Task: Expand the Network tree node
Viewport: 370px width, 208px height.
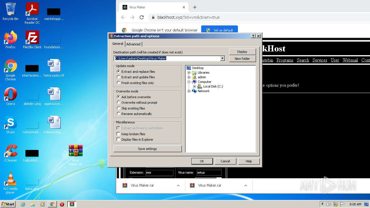Action: (189, 91)
